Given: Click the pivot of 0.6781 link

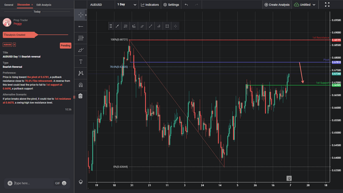Looking at the screenshot, I should (x=38, y=77).
